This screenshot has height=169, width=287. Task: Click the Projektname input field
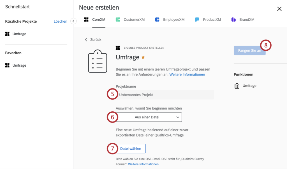tap(165, 95)
